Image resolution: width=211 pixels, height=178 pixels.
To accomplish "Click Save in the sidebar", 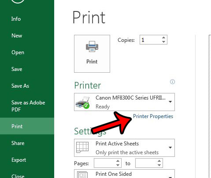I will coord(17,69).
